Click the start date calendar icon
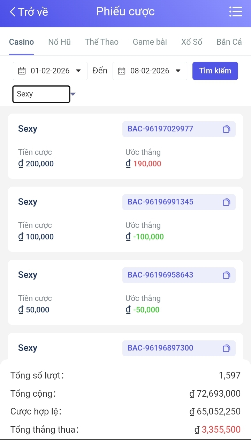Screen dimensions: 251x440 tap(22, 71)
